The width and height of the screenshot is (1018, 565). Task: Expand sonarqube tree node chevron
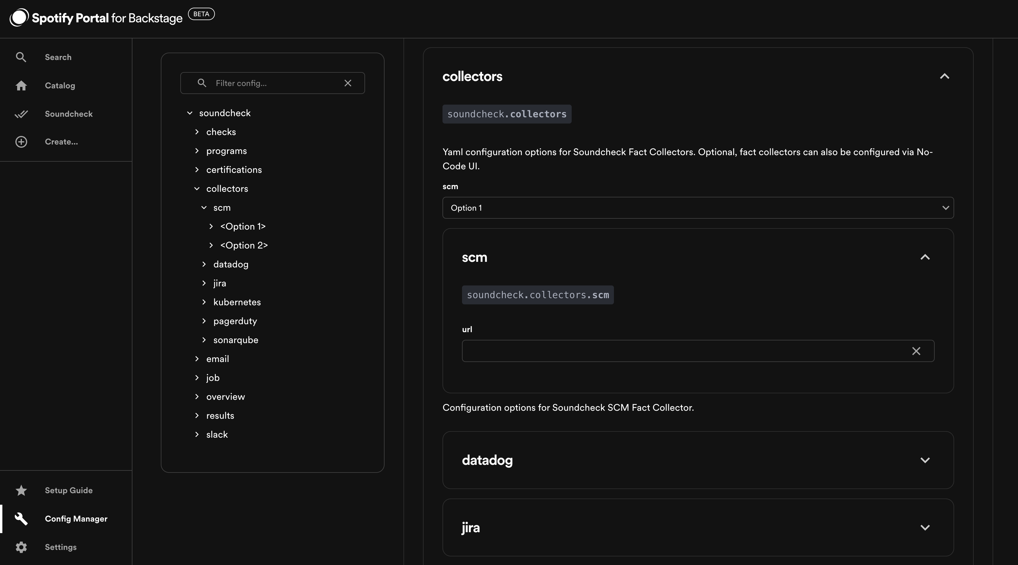pos(204,340)
